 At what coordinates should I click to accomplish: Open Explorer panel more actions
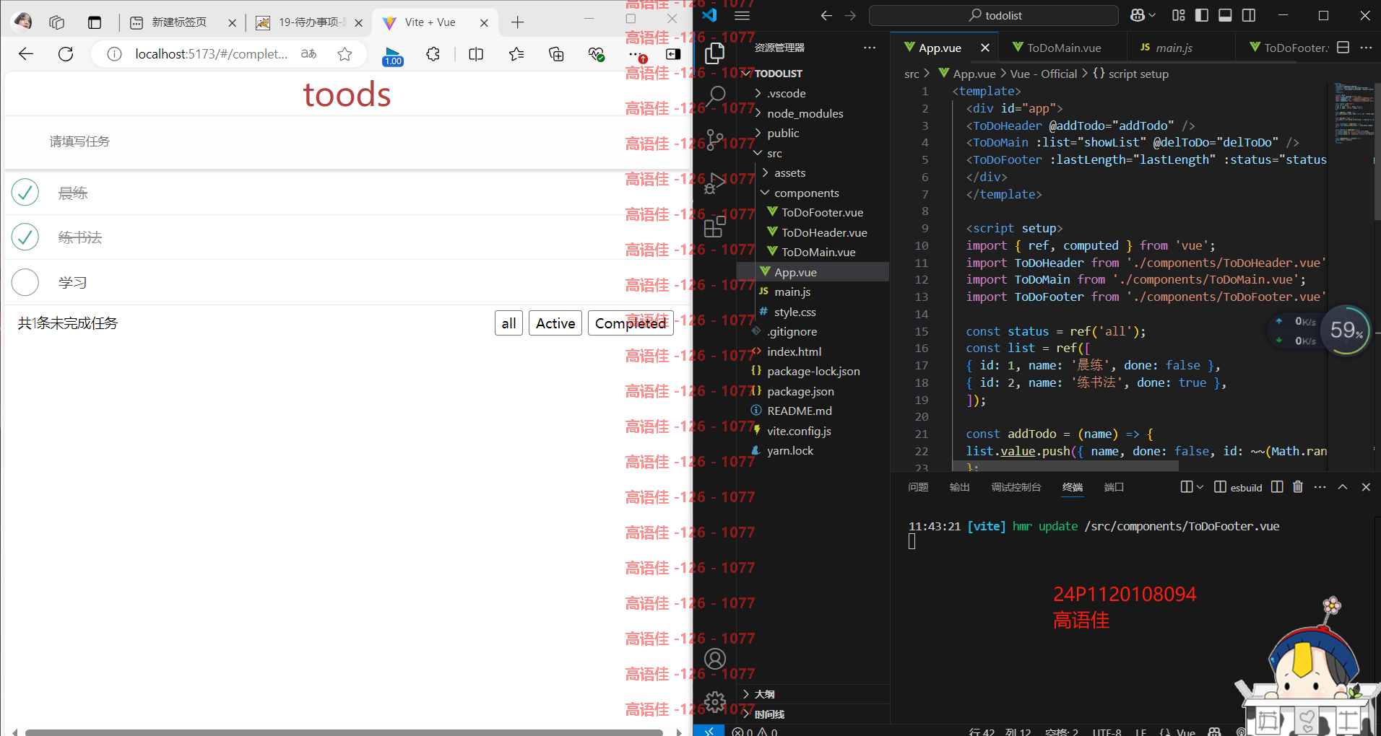point(870,48)
